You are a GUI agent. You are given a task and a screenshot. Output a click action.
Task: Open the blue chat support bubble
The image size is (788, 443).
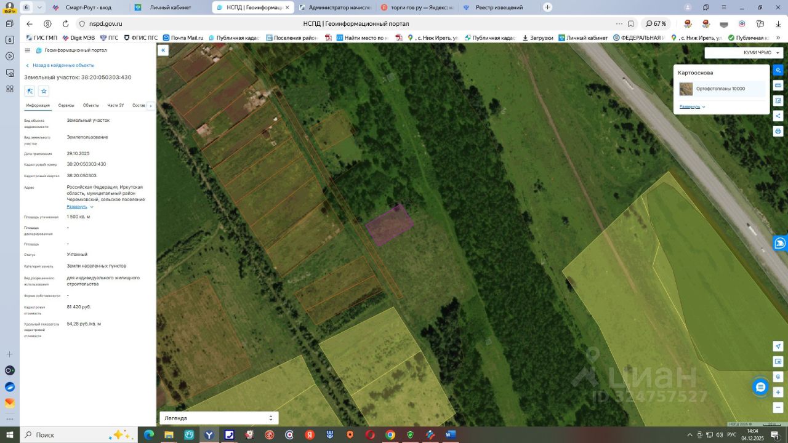click(x=761, y=387)
